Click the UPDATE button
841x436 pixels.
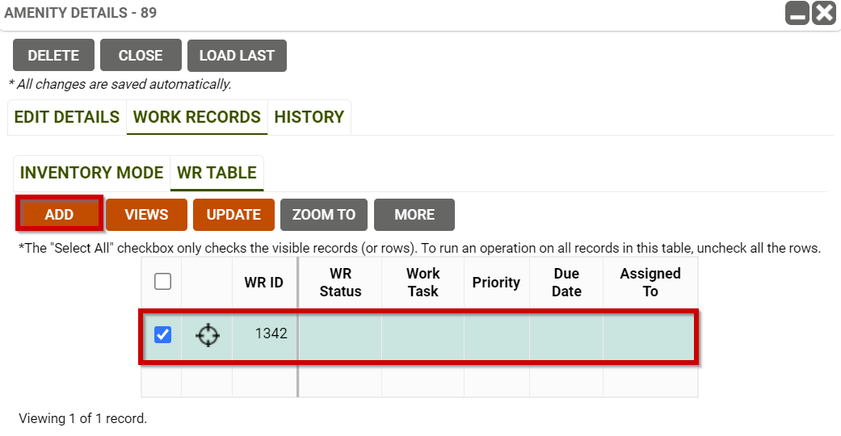pyautogui.click(x=233, y=215)
